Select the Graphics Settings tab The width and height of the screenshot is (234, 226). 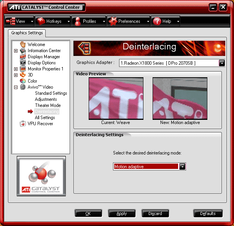(x=27, y=33)
